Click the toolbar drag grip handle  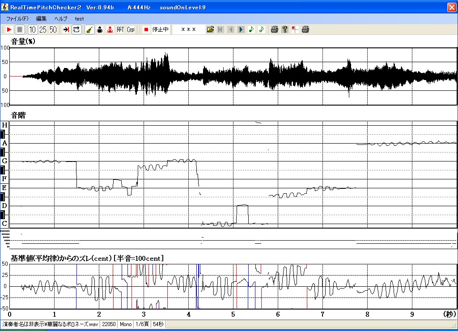[3, 30]
